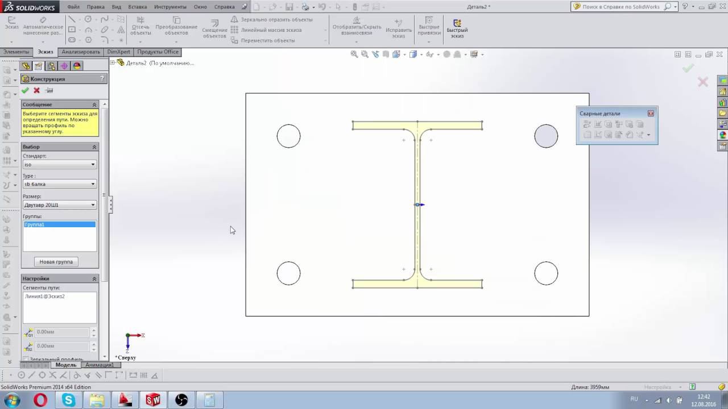
Task: Click the SolidWorks help search field
Action: 622,7
